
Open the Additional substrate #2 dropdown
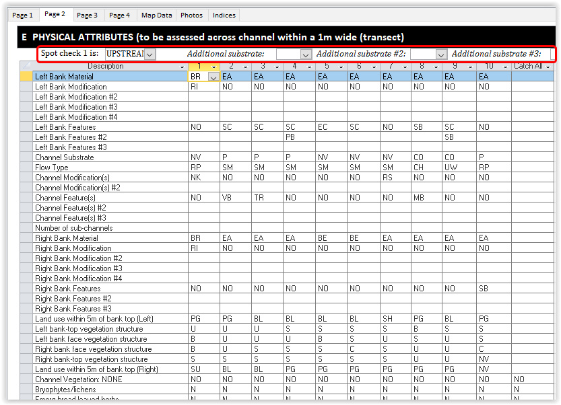[x=440, y=54]
